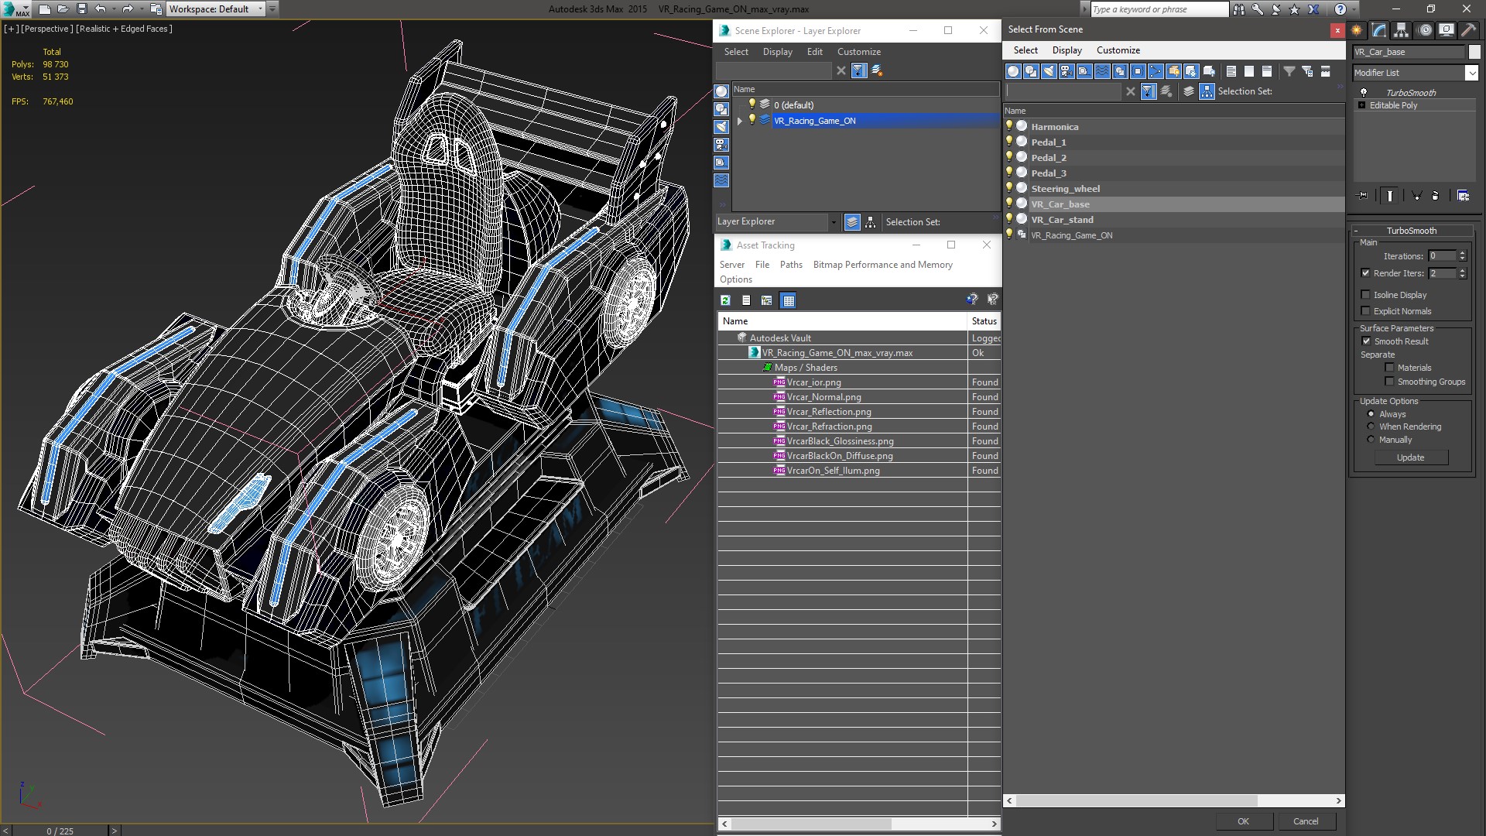Viewport: 1486px width, 836px height.
Task: Click Refresh icon in Asset Tracking toolbar
Action: [x=725, y=300]
